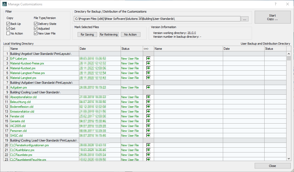Enable the No Action filter checkbox
Screen dimensions: 294x172
pyautogui.click(x=8, y=33)
